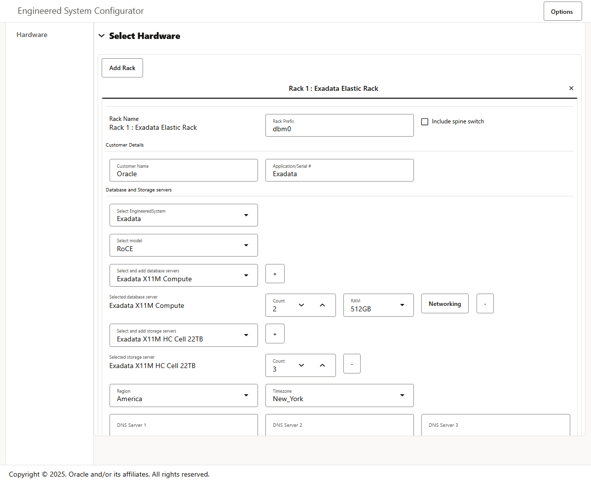Image resolution: width=591 pixels, height=486 pixels.
Task: Enable the Include spine switch checkbox
Action: pos(425,121)
